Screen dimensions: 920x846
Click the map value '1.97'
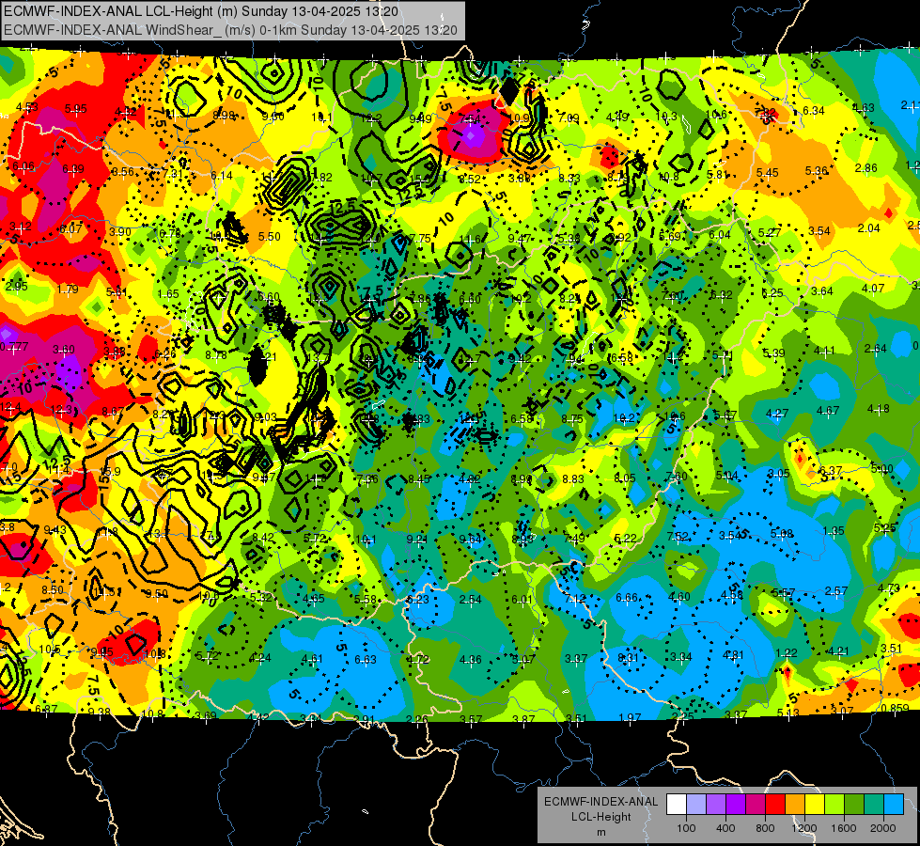click(x=630, y=717)
